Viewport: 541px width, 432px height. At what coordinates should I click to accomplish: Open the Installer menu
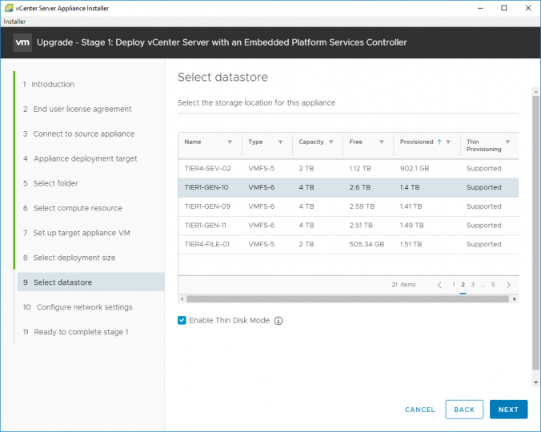[14, 22]
